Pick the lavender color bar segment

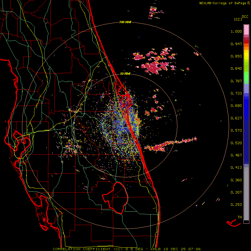tap(246, 88)
